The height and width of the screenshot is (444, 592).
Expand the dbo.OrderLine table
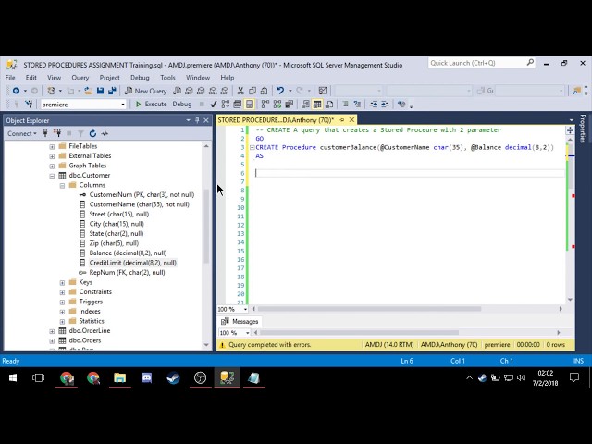click(x=52, y=331)
